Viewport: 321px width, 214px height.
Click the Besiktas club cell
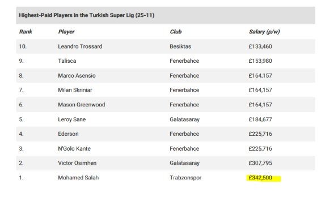pos(180,46)
